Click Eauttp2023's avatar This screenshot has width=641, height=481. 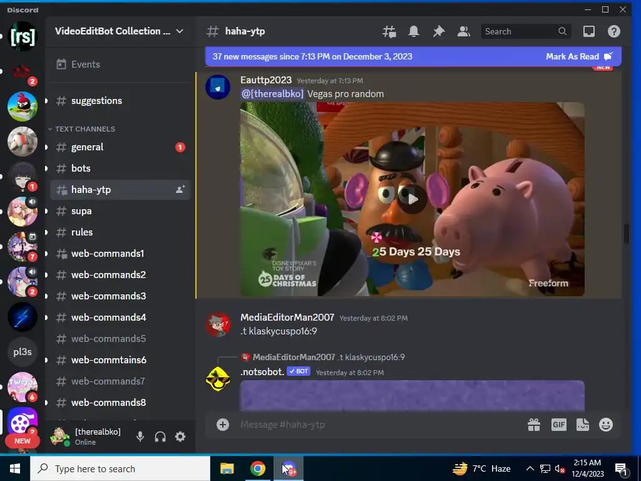[217, 86]
